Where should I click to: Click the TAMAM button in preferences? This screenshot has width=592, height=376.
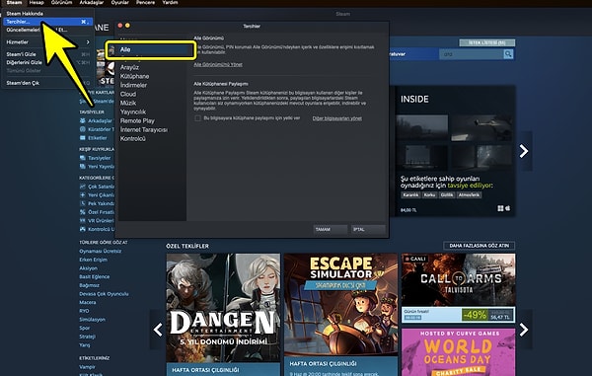[x=330, y=229]
